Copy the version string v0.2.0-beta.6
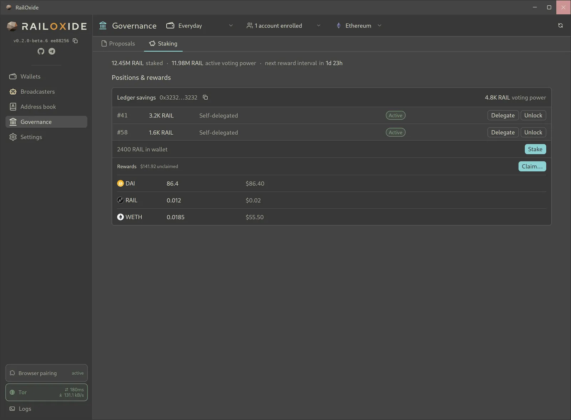This screenshot has height=420, width=571. click(75, 41)
